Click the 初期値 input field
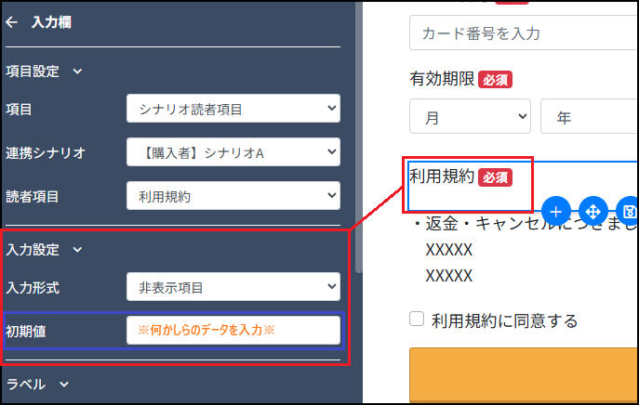The width and height of the screenshot is (639, 405). (233, 330)
